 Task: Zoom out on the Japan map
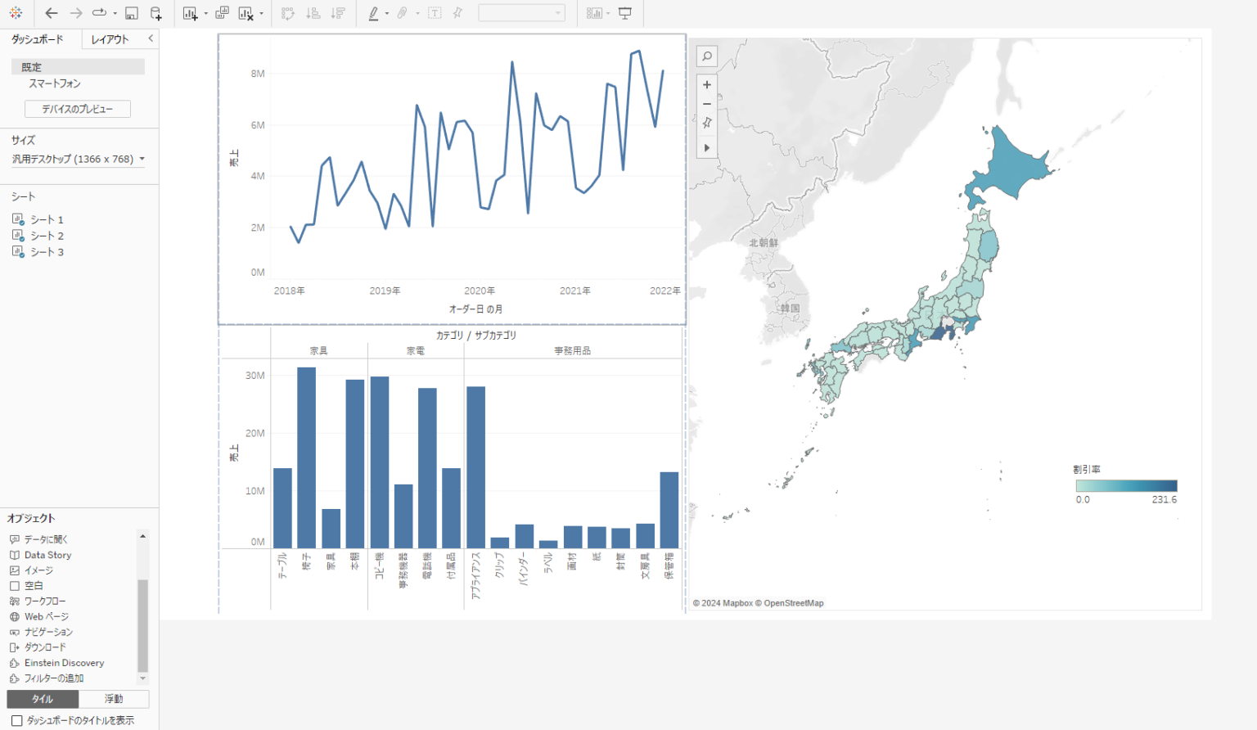[706, 104]
